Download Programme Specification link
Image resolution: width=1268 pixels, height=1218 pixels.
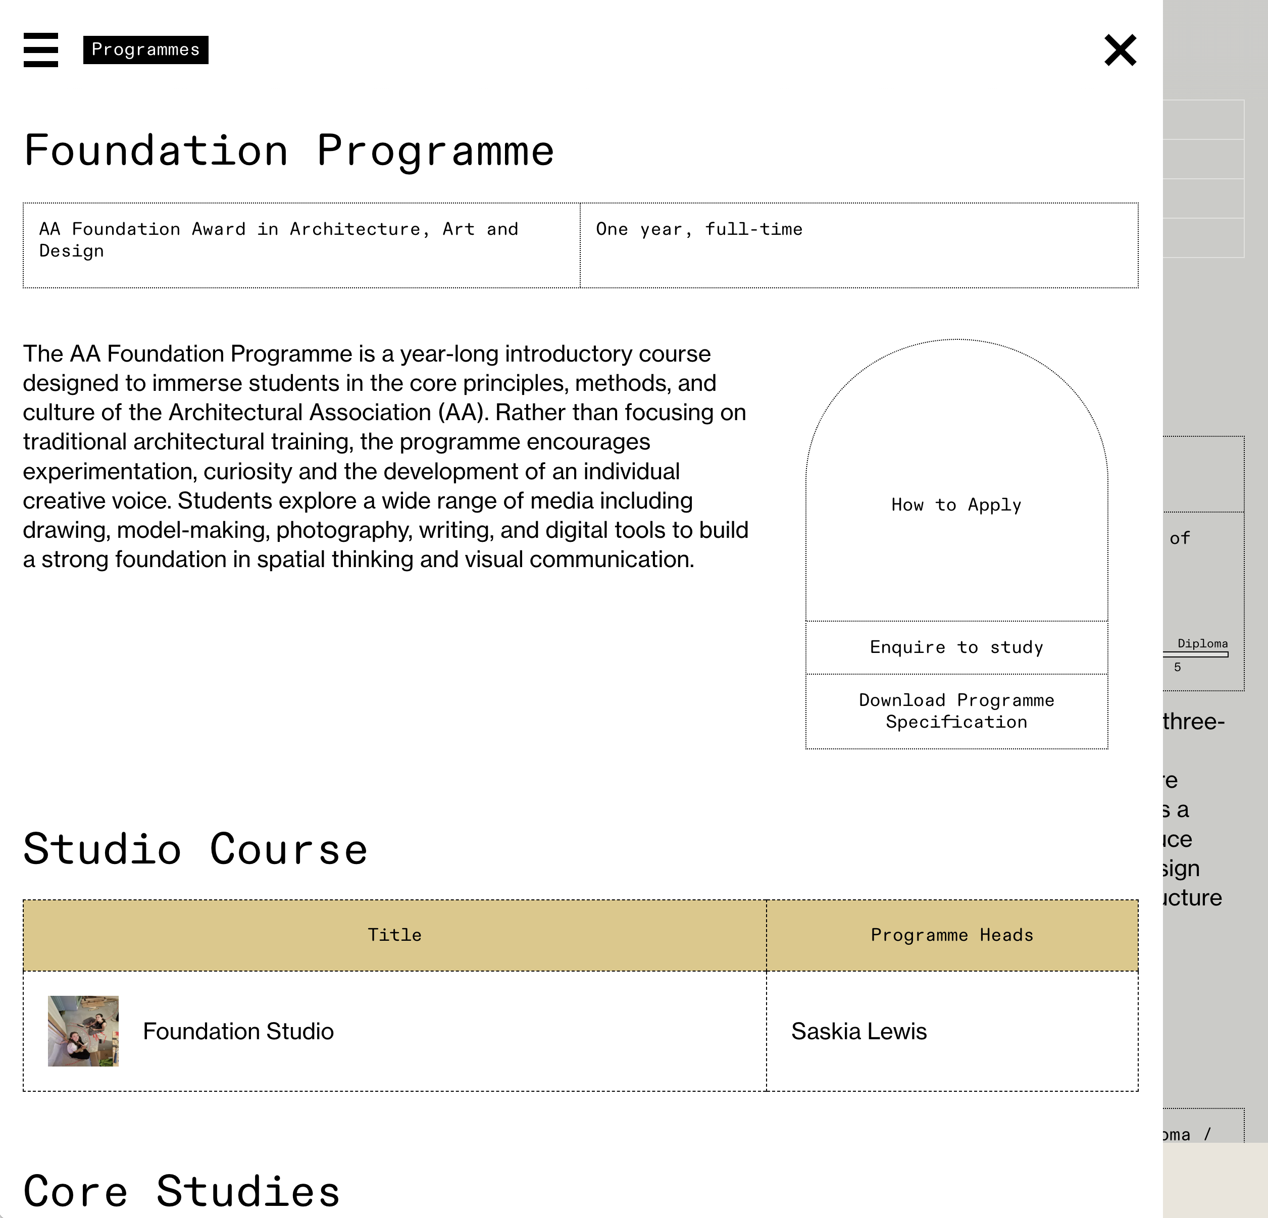click(x=956, y=711)
